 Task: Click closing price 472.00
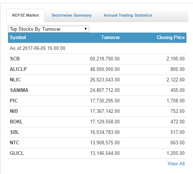point(177,122)
